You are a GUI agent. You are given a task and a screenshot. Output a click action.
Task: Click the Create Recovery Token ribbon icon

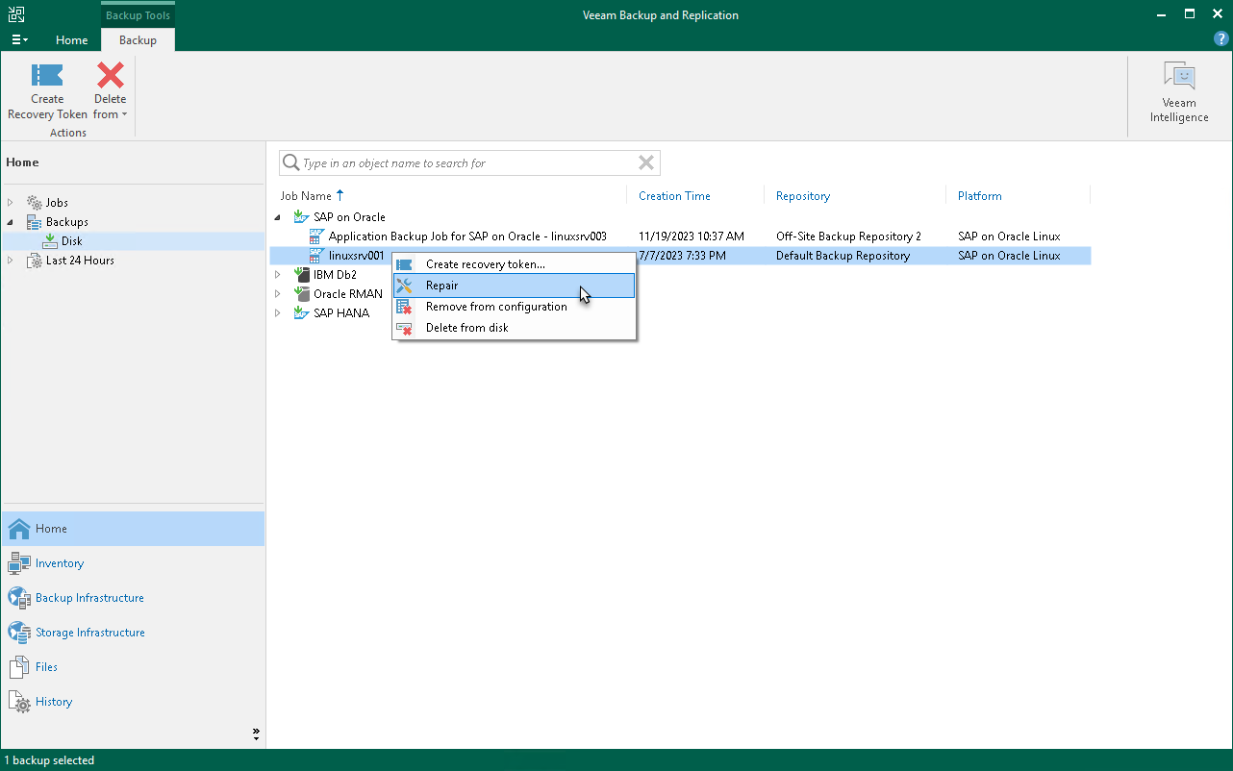coord(47,75)
